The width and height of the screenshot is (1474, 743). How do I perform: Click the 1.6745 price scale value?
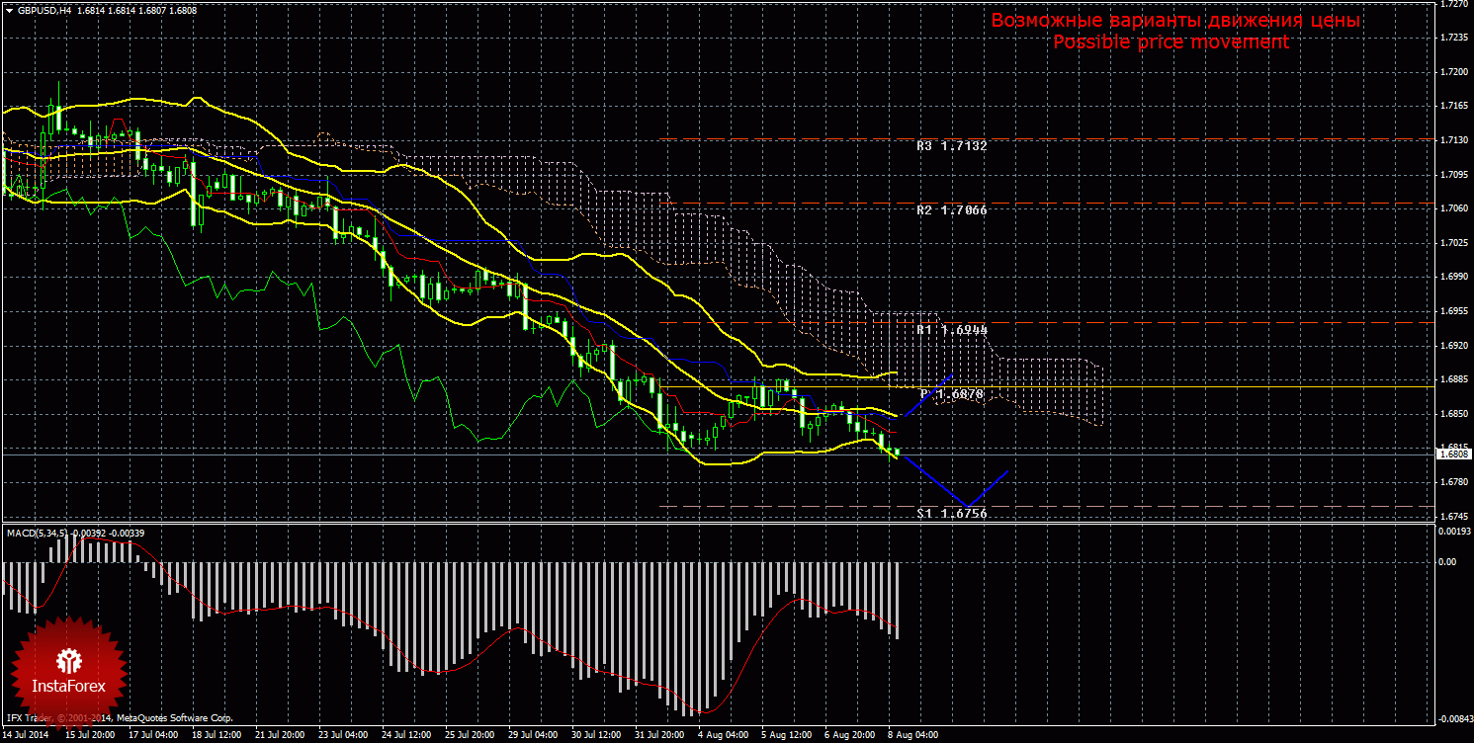1454,517
